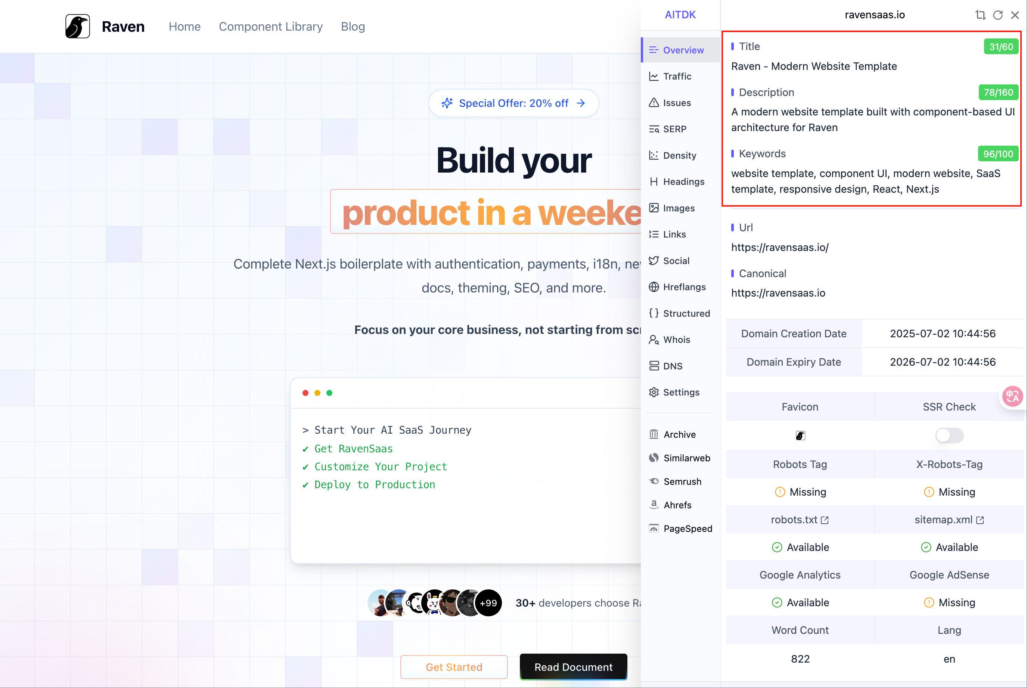Click the favicon preview image
The image size is (1027, 688).
click(800, 436)
